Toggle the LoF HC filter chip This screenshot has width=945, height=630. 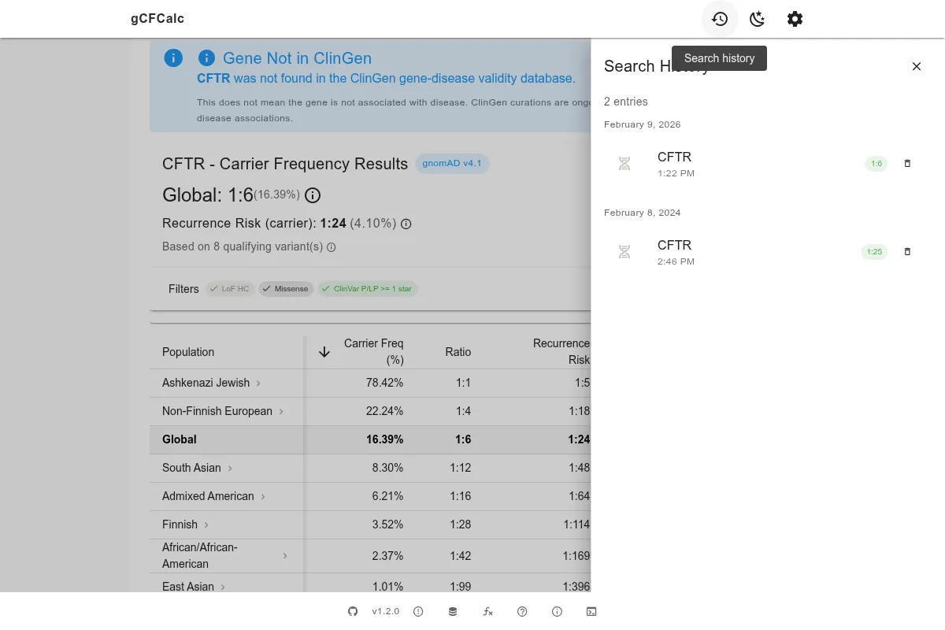point(229,288)
